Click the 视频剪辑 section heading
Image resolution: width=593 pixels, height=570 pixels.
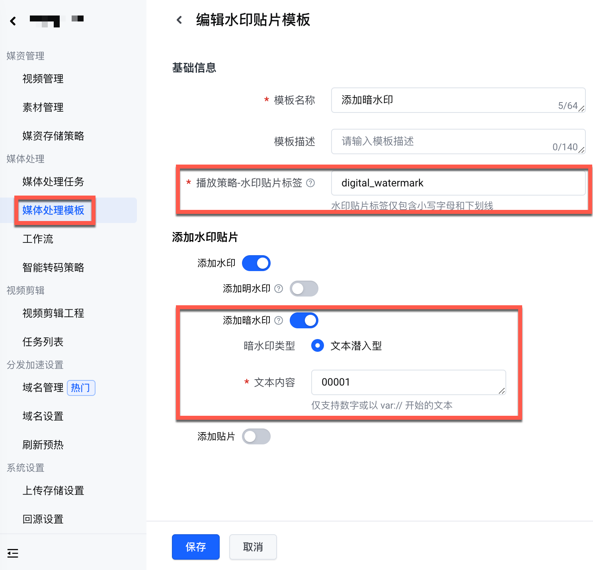[25, 291]
